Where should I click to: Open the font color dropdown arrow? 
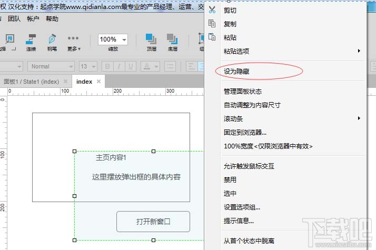click(156, 66)
